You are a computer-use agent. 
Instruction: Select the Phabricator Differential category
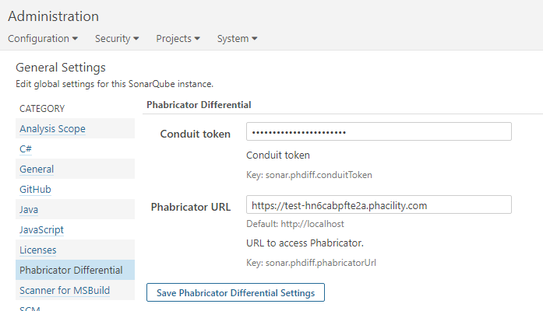click(x=71, y=271)
